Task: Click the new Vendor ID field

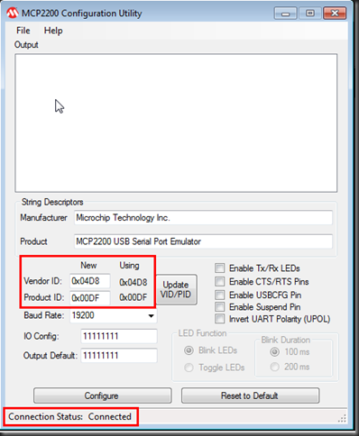Action: coord(90,281)
